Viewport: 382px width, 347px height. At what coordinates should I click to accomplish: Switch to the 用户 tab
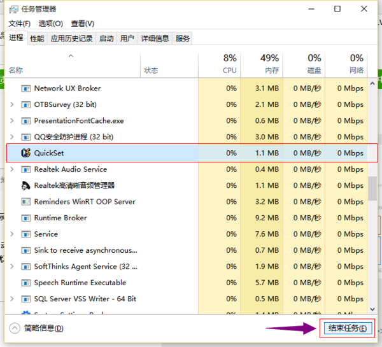coord(127,38)
